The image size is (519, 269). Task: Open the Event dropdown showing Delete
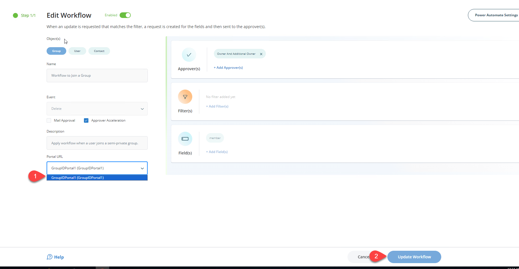[x=97, y=109]
